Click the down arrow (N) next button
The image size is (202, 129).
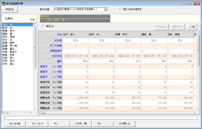(192, 27)
